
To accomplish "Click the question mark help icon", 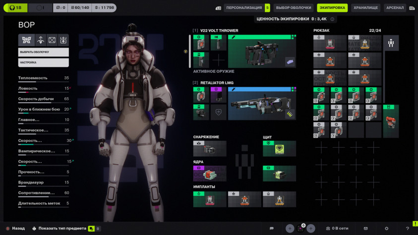I will coord(407,229).
